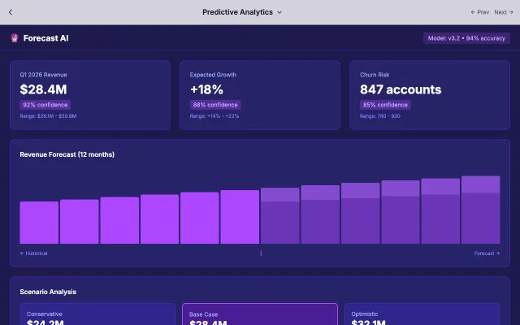520x325 pixels.
Task: Click the Expected Growth label
Action: click(213, 75)
